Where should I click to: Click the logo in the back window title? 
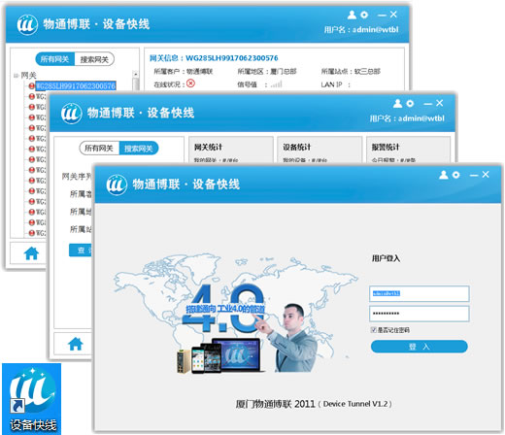pos(27,24)
